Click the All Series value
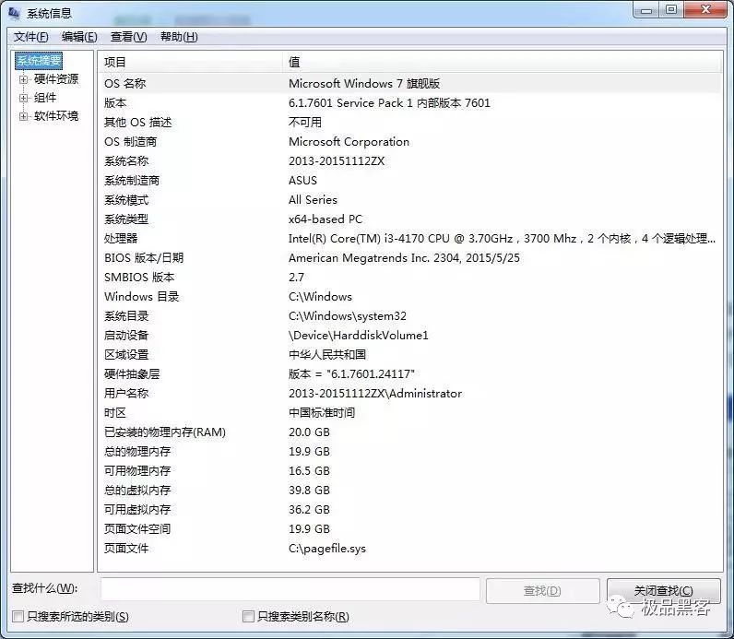 coord(313,200)
